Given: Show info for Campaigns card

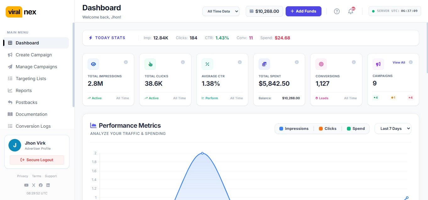Looking at the screenshot, I should point(411,62).
